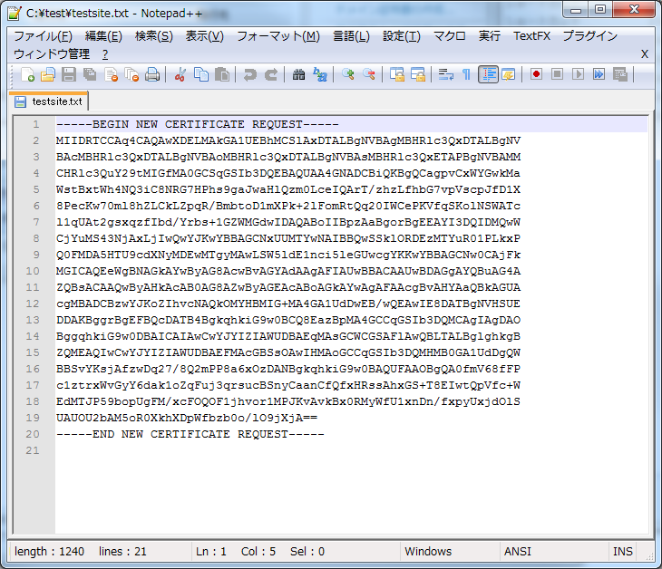Toggle the Indent Guide icon

488,74
